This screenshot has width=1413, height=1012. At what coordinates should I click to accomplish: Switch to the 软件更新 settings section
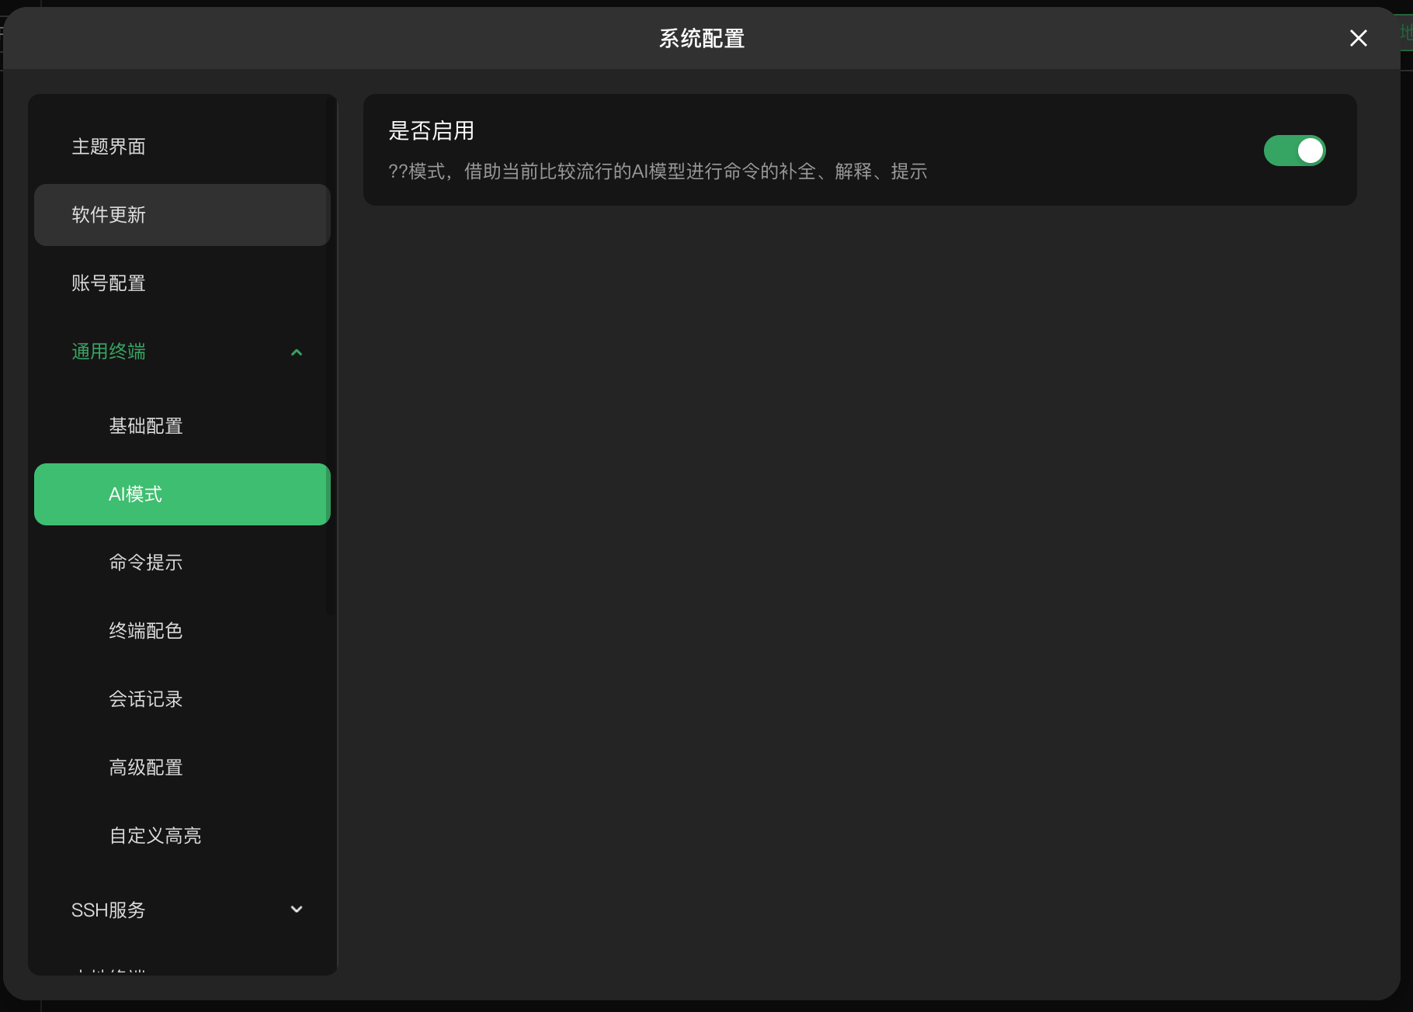[108, 215]
